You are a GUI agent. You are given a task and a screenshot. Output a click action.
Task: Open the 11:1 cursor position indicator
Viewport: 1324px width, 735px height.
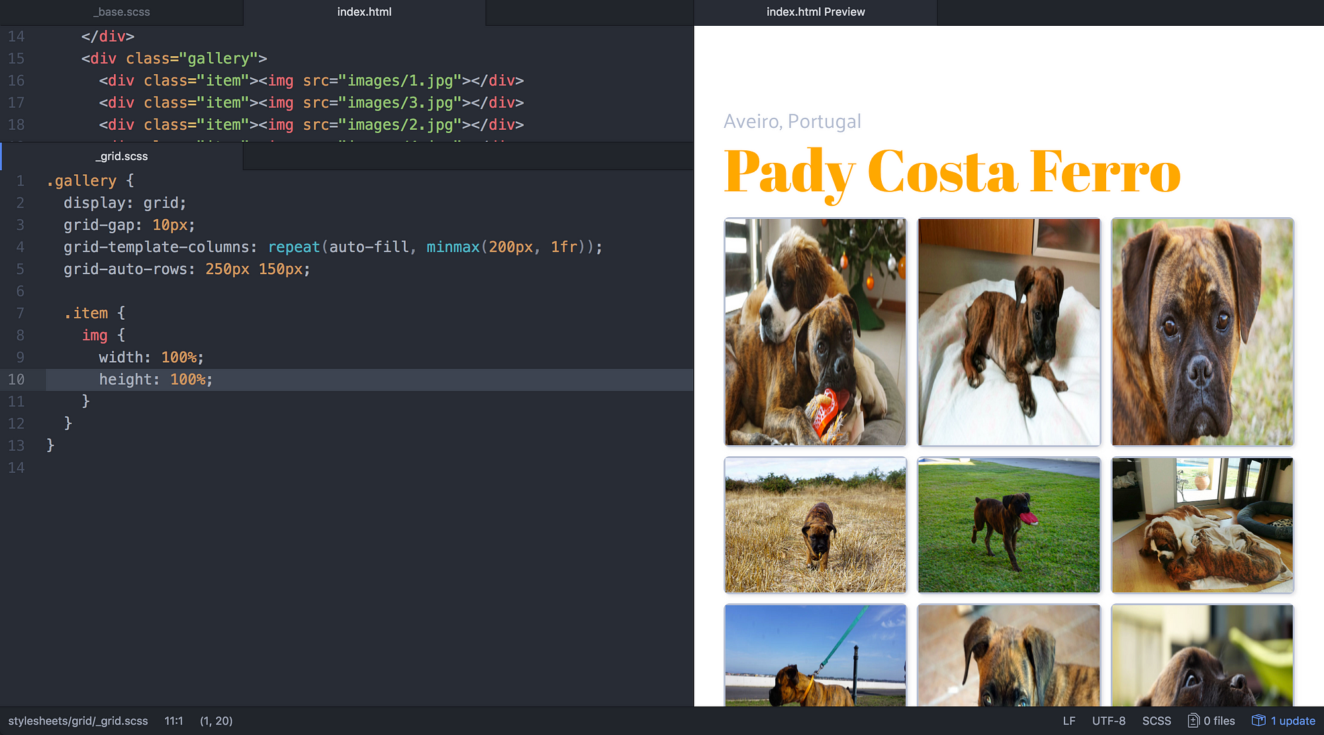pos(173,720)
